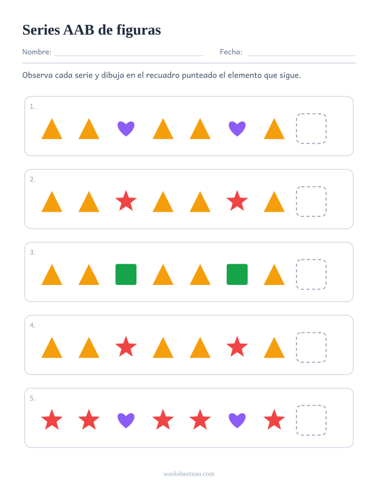
Task: Open the worksheetzoo.com footer link
Action: point(189,474)
